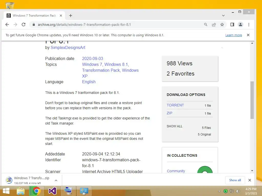
Task: Follow the Learn more link
Action: click(234, 35)
